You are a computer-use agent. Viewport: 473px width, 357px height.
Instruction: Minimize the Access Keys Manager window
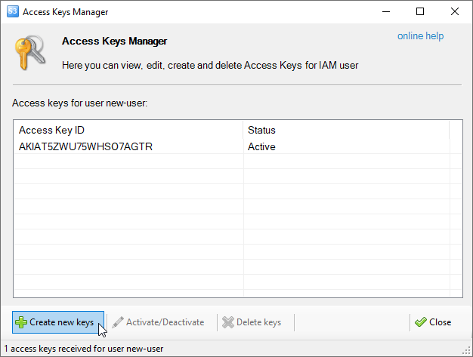[386, 12]
